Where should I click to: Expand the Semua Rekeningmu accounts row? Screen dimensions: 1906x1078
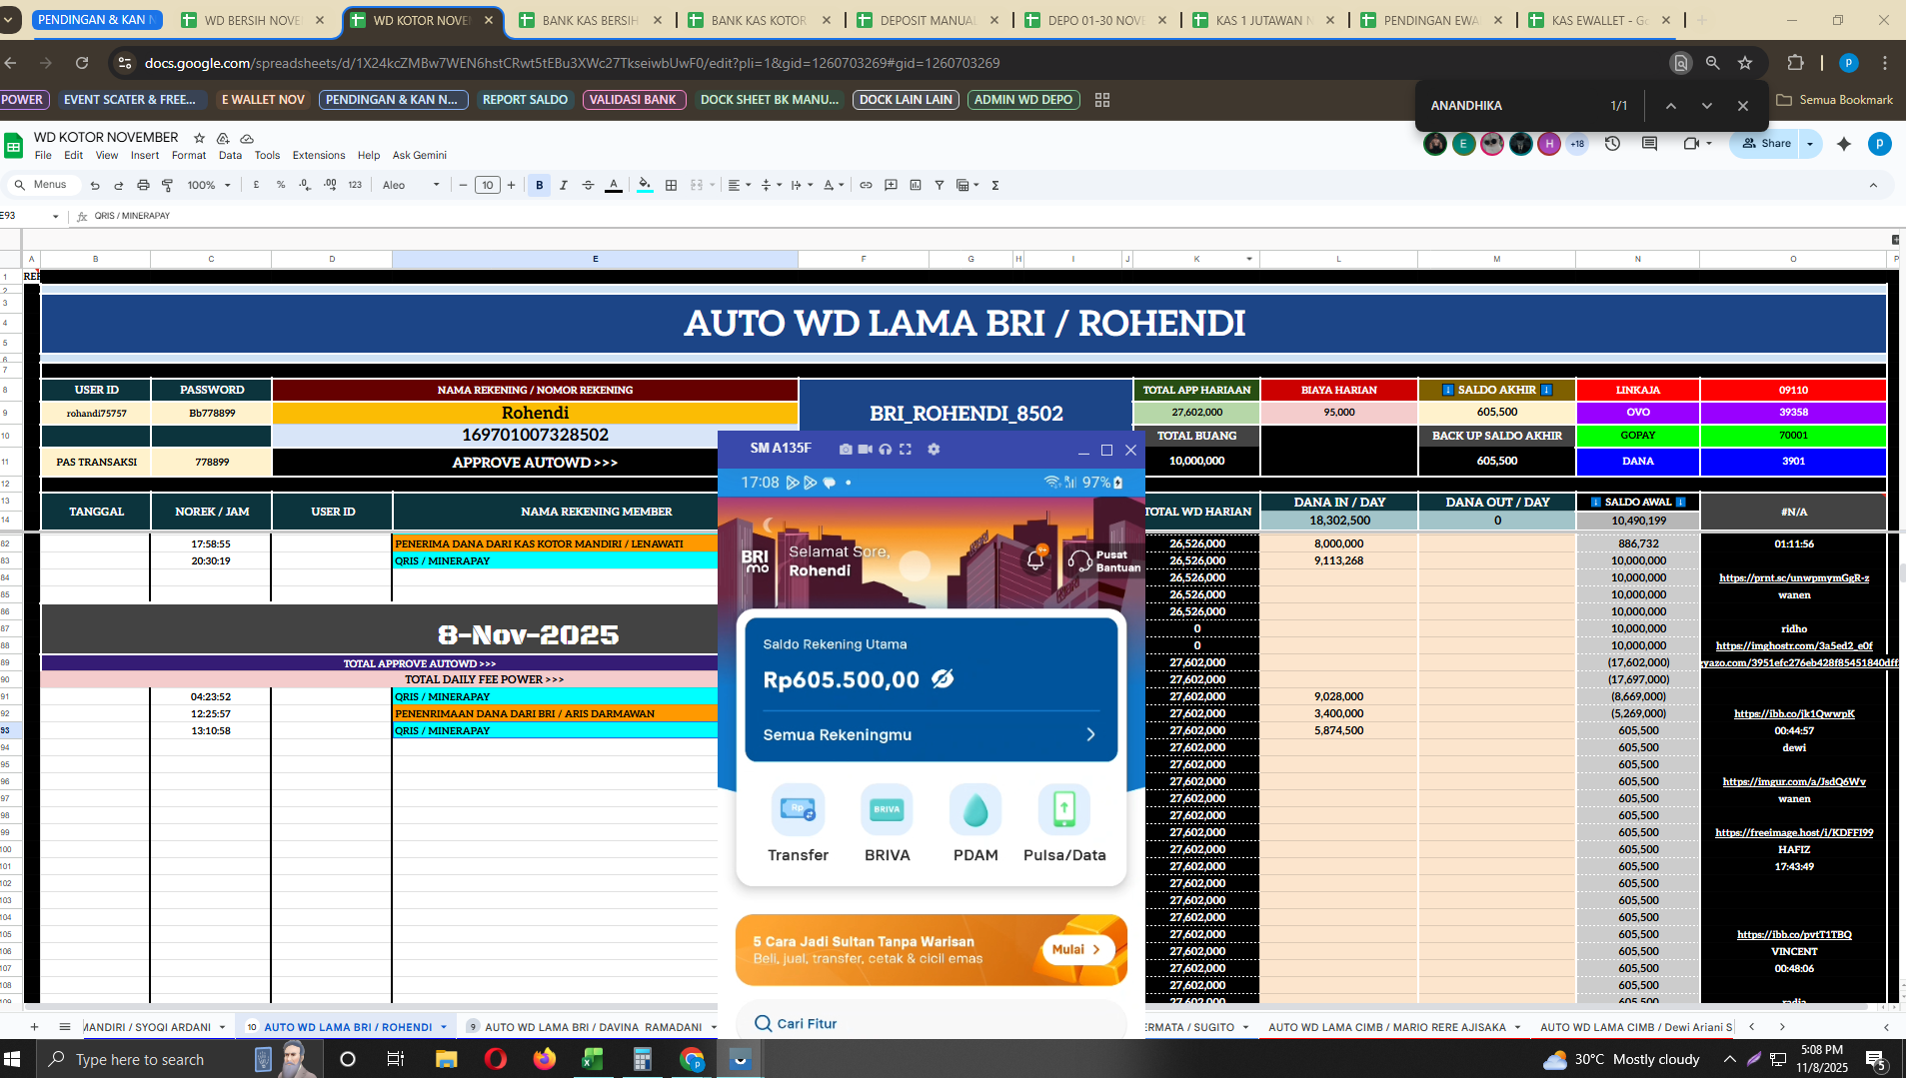pyautogui.click(x=931, y=734)
